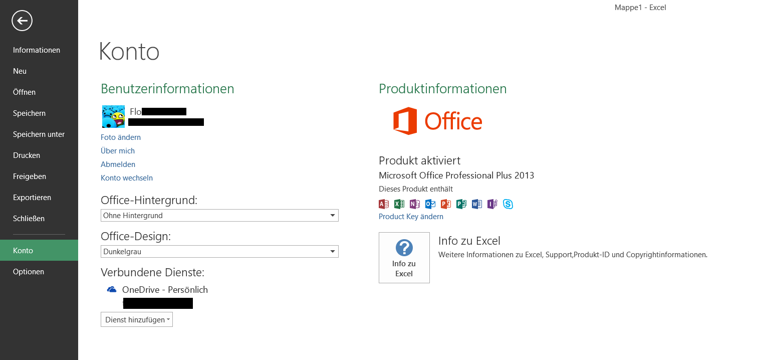764x360 pixels.
Task: Click the Access product icon
Action: coord(384,204)
